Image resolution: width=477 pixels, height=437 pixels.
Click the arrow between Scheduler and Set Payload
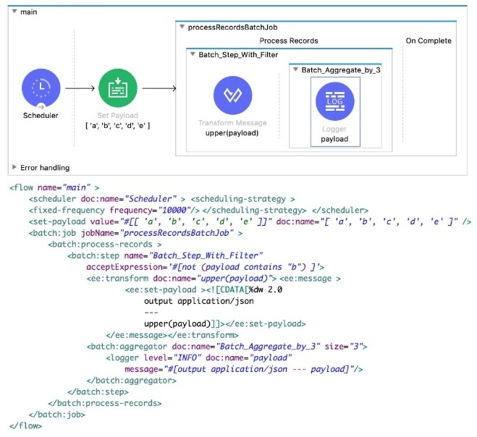80,90
